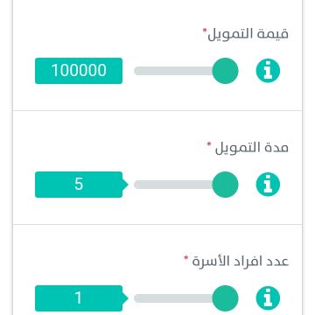Click the grey track of قيمة التمويل slider
Image resolution: width=315 pixels, height=315 pixels.
click(173, 71)
